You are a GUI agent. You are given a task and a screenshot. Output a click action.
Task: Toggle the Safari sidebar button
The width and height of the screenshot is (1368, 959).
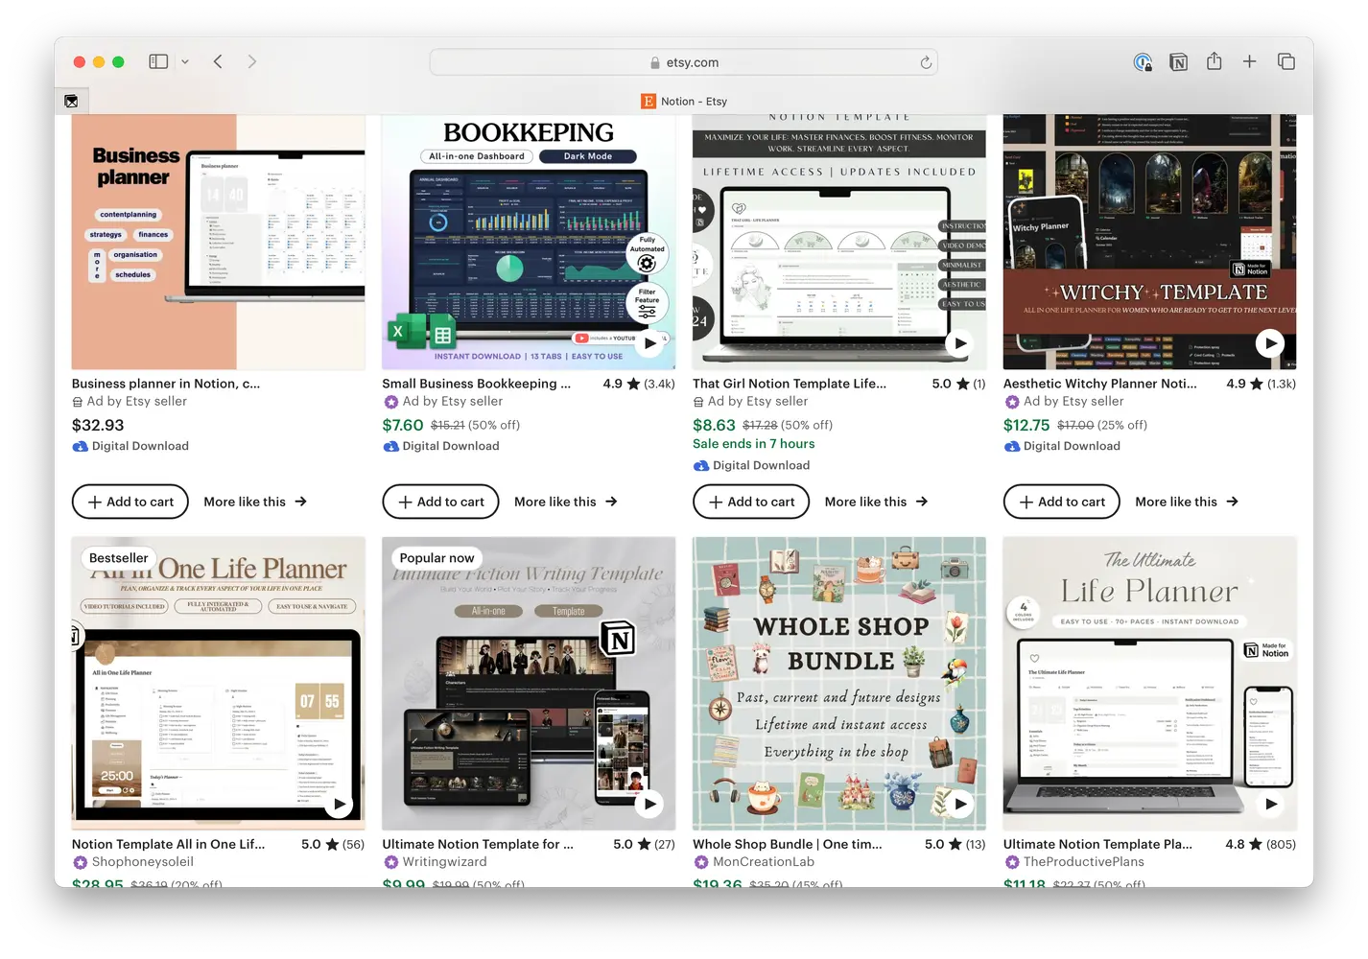point(158,61)
